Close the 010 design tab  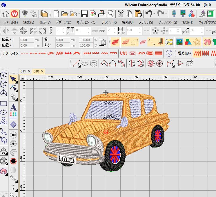pos(42,71)
